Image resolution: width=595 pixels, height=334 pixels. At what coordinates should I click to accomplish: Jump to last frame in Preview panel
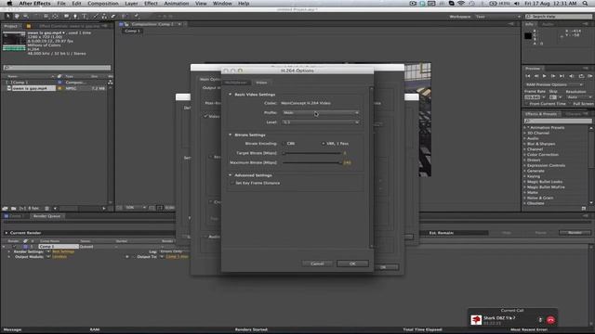(x=562, y=76)
